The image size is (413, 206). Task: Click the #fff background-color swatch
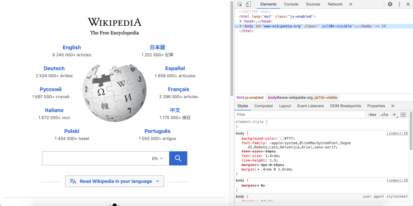tap(283, 139)
